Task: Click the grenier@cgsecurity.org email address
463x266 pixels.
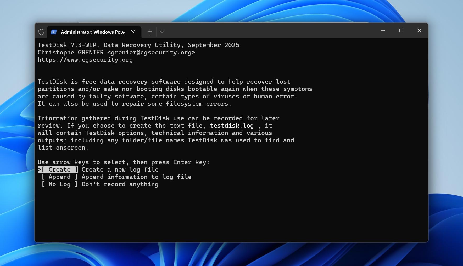Action: 151,52
